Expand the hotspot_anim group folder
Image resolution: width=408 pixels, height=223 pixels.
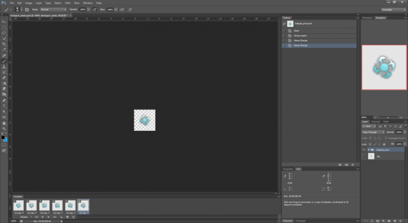(369, 149)
